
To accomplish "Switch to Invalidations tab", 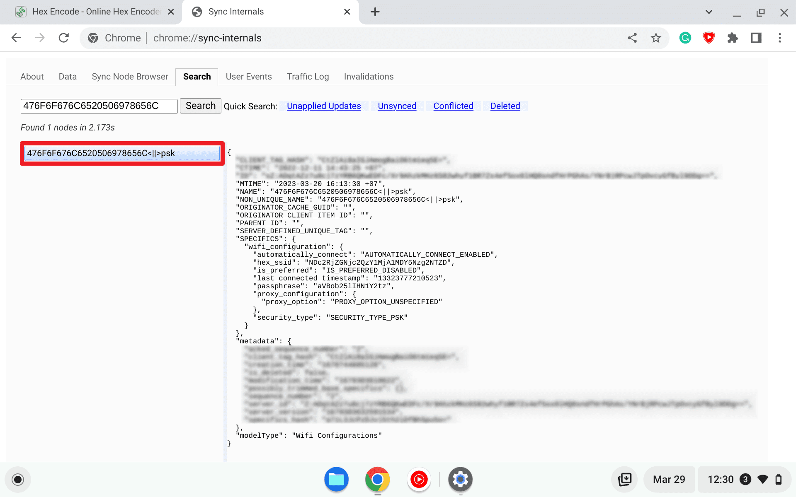I will point(369,77).
